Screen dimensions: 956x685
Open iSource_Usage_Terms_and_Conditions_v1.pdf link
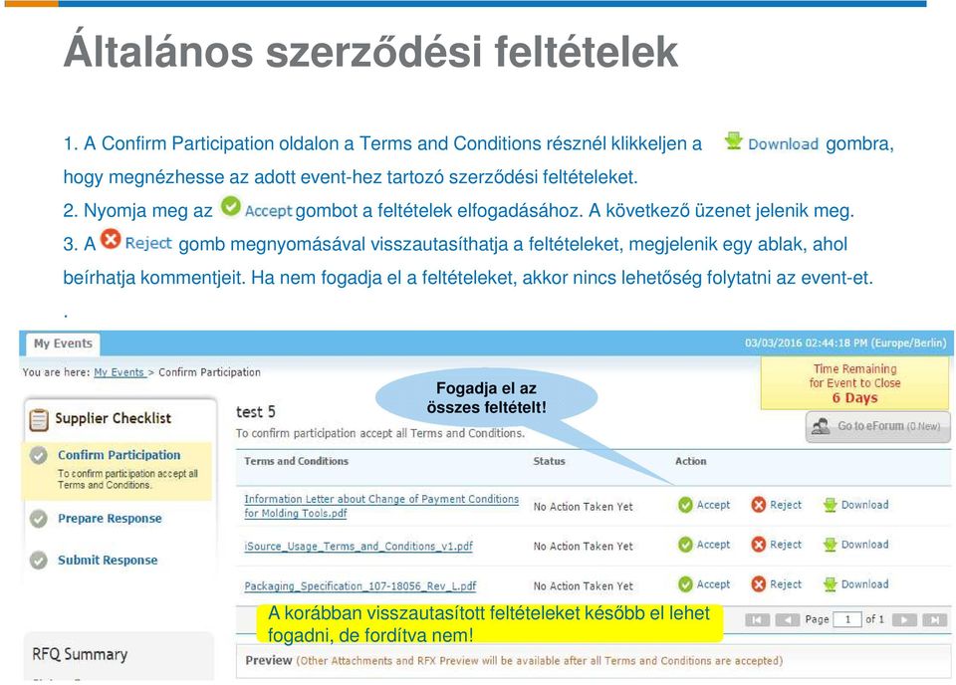pos(358,546)
